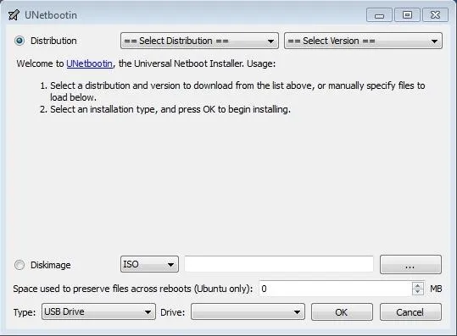Open the Type USB Drive dropdown

coord(98,311)
